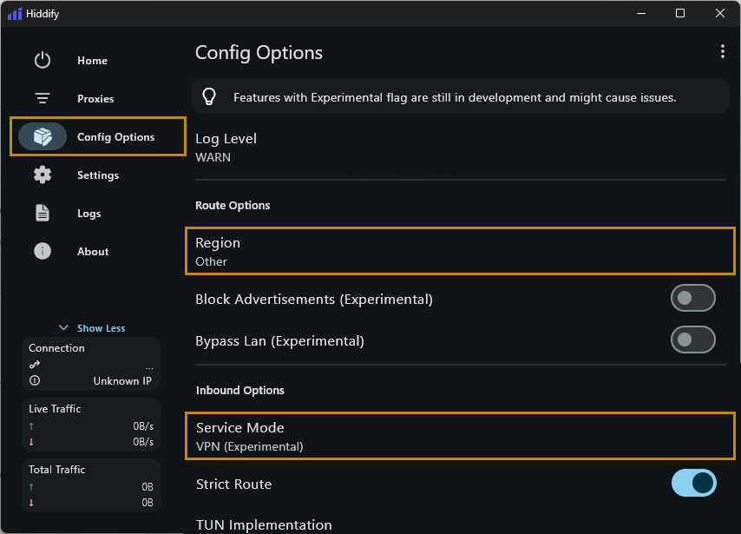Click the lightbulb tip icon
Image resolution: width=741 pixels, height=534 pixels.
[209, 96]
